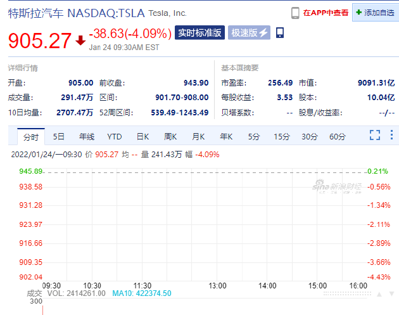Click the MA10: 422374.50 indicator label
The width and height of the screenshot is (399, 315).
tap(142, 293)
